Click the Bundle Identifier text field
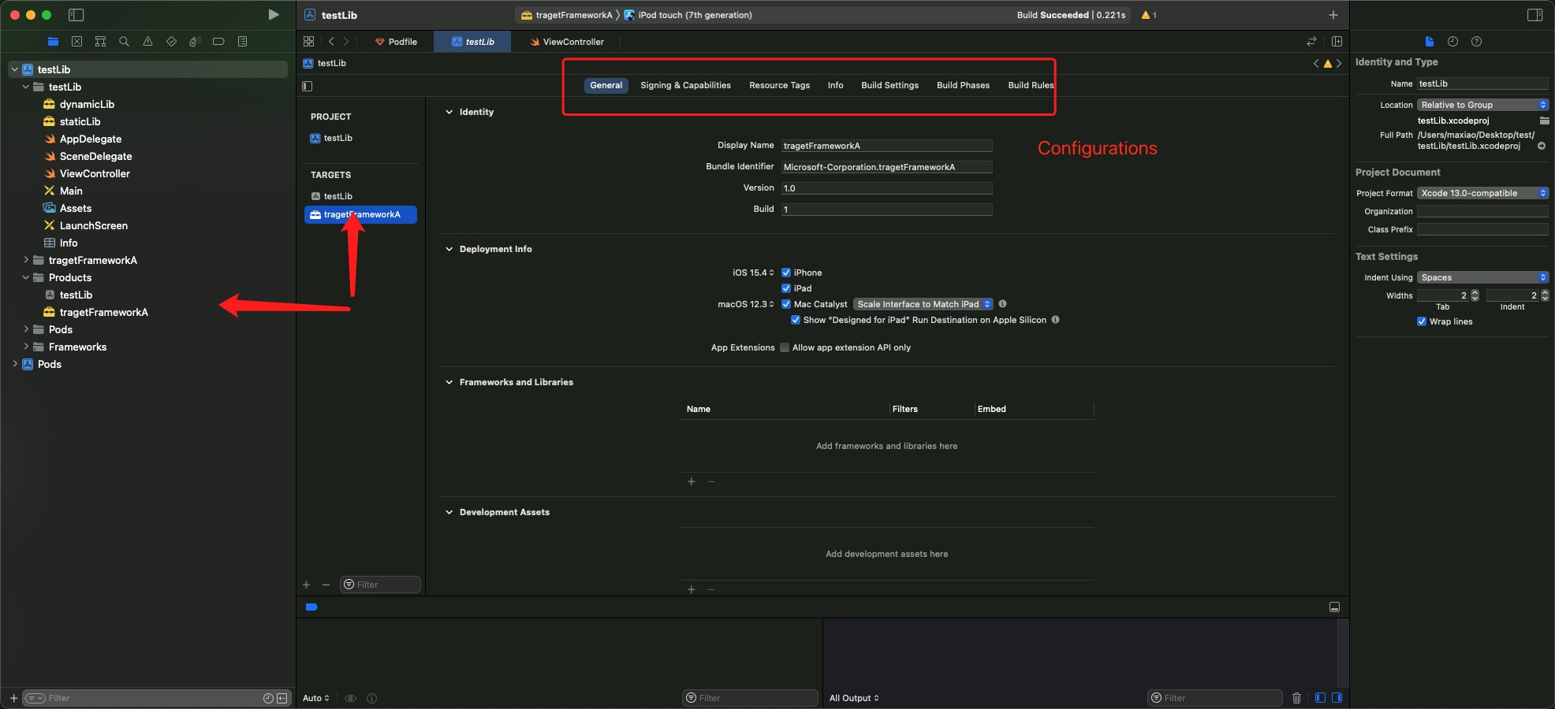The height and width of the screenshot is (709, 1555). coord(886,167)
